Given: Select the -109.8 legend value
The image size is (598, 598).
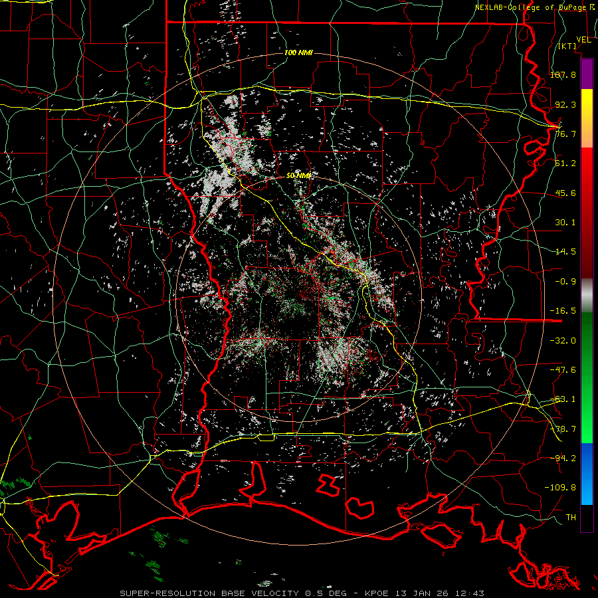Looking at the screenshot, I should pos(561,488).
